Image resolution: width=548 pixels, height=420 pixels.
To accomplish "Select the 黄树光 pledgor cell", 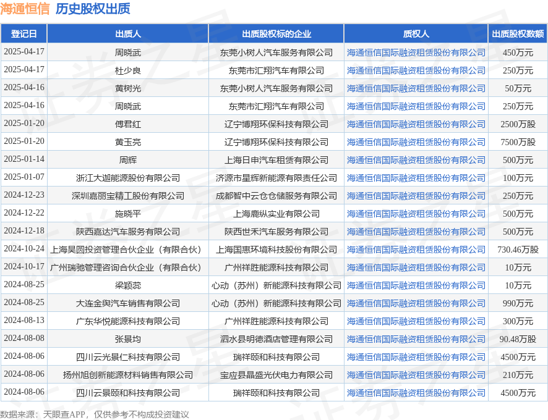I will [128, 88].
